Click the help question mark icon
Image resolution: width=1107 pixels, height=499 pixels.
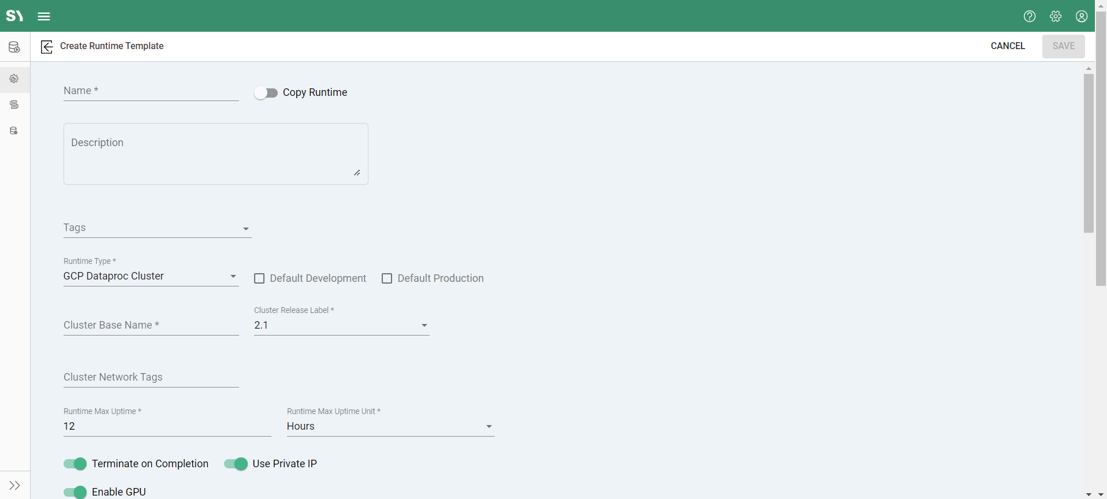coord(1029,16)
